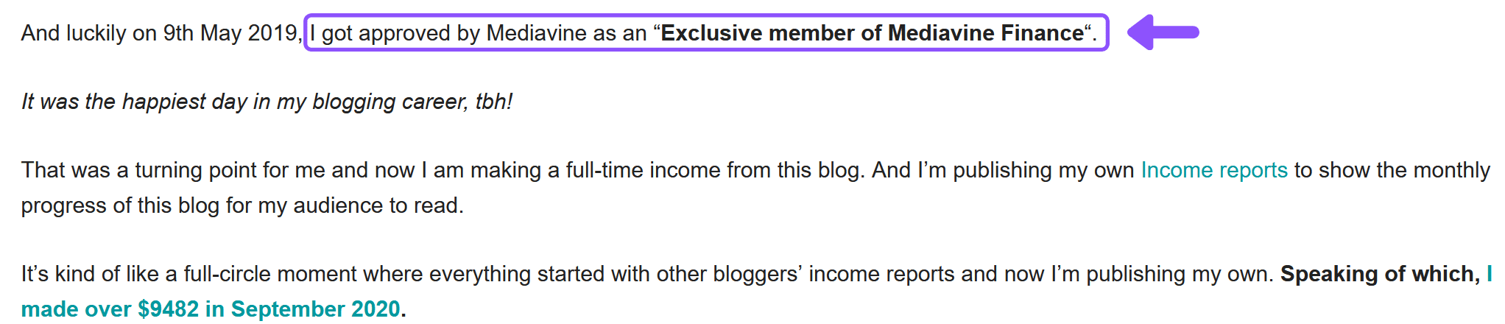Screen dimensions: 1505x324
Task: Open the Income reports link
Action: pyautogui.click(x=1214, y=170)
